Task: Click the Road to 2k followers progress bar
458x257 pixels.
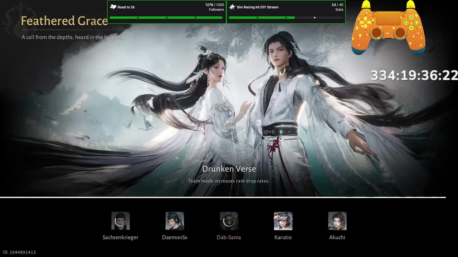Action: click(166, 17)
